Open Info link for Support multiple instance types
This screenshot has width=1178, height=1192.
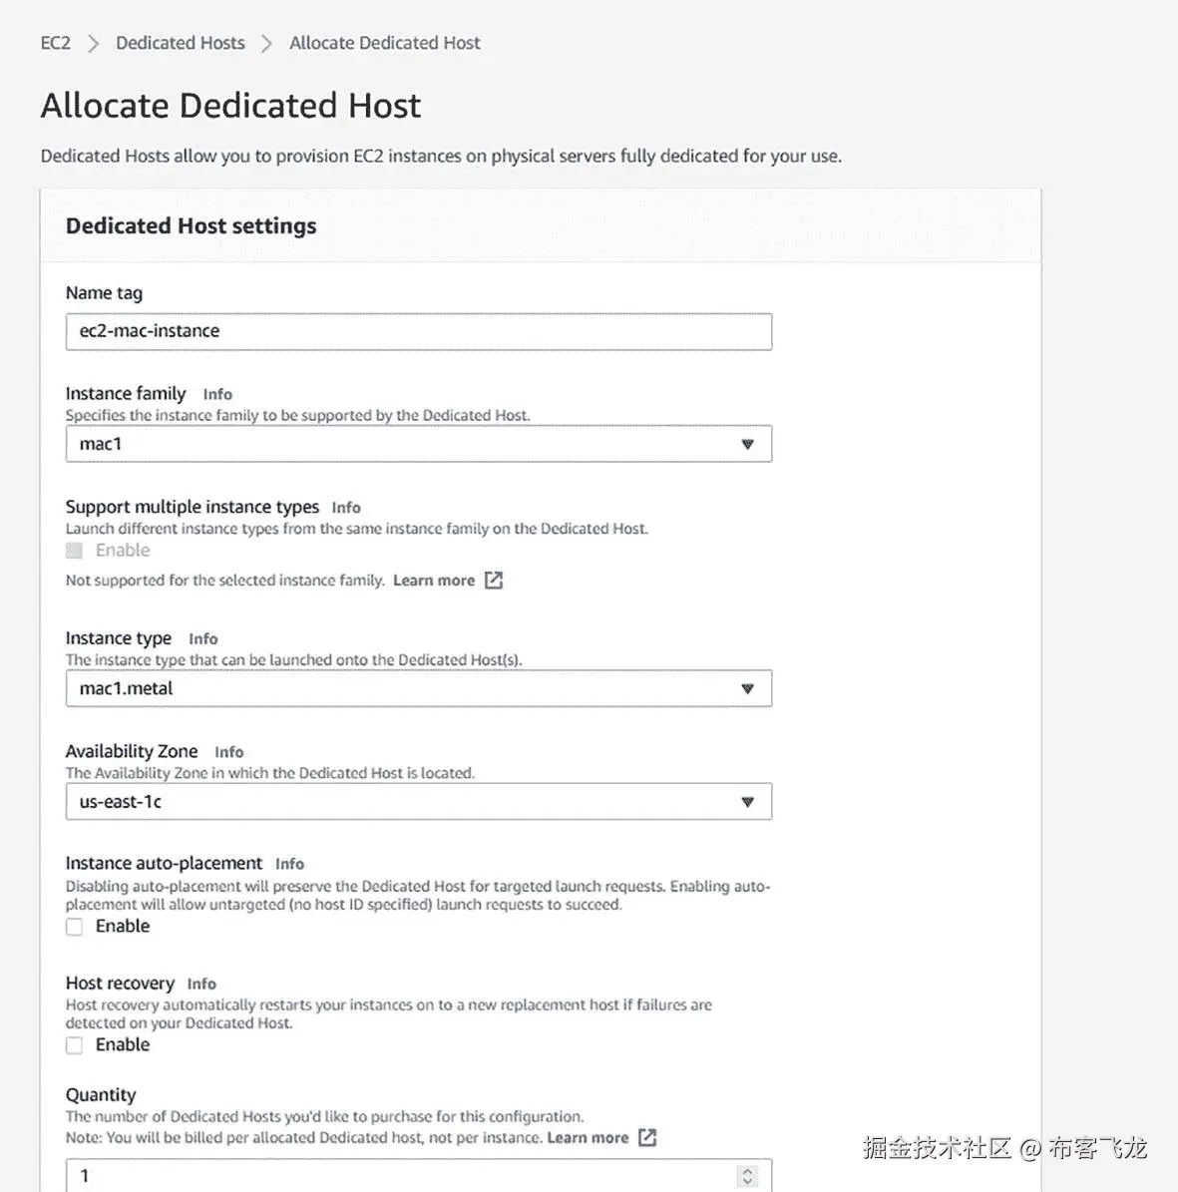(x=346, y=507)
